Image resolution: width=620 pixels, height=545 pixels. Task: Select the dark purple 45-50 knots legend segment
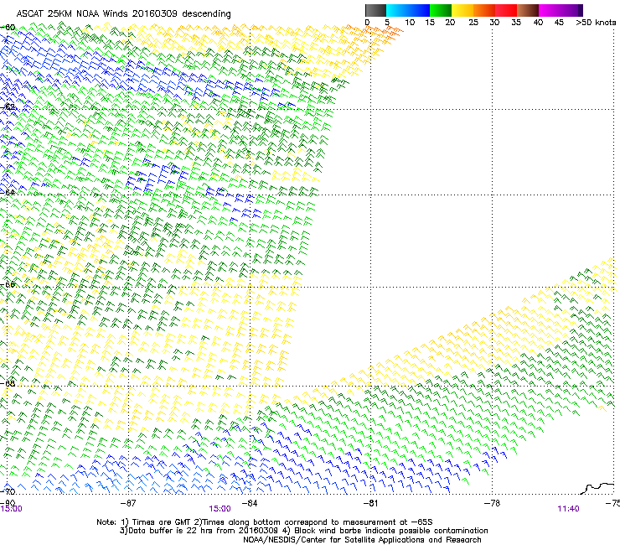coord(571,10)
